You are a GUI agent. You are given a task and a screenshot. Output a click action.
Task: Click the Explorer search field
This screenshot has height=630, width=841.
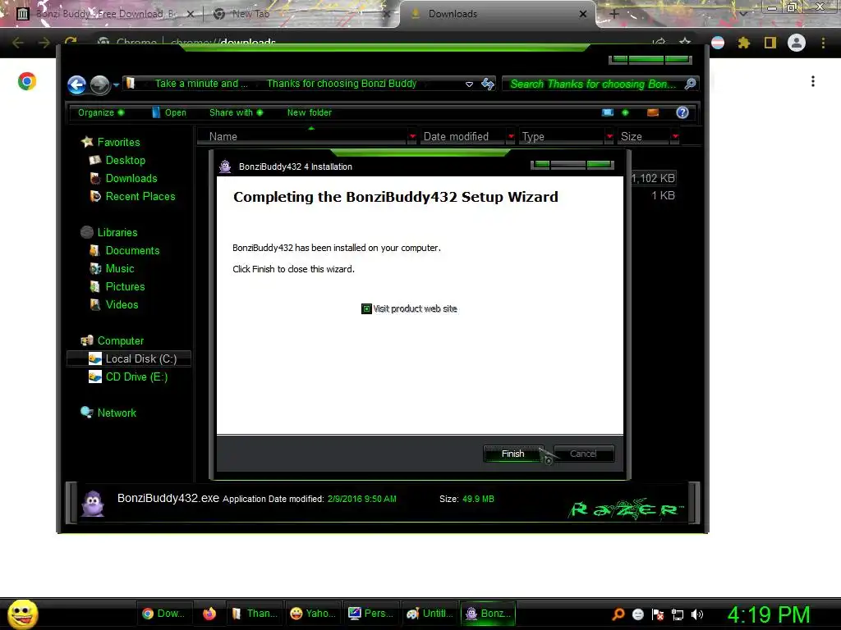pyautogui.click(x=592, y=84)
